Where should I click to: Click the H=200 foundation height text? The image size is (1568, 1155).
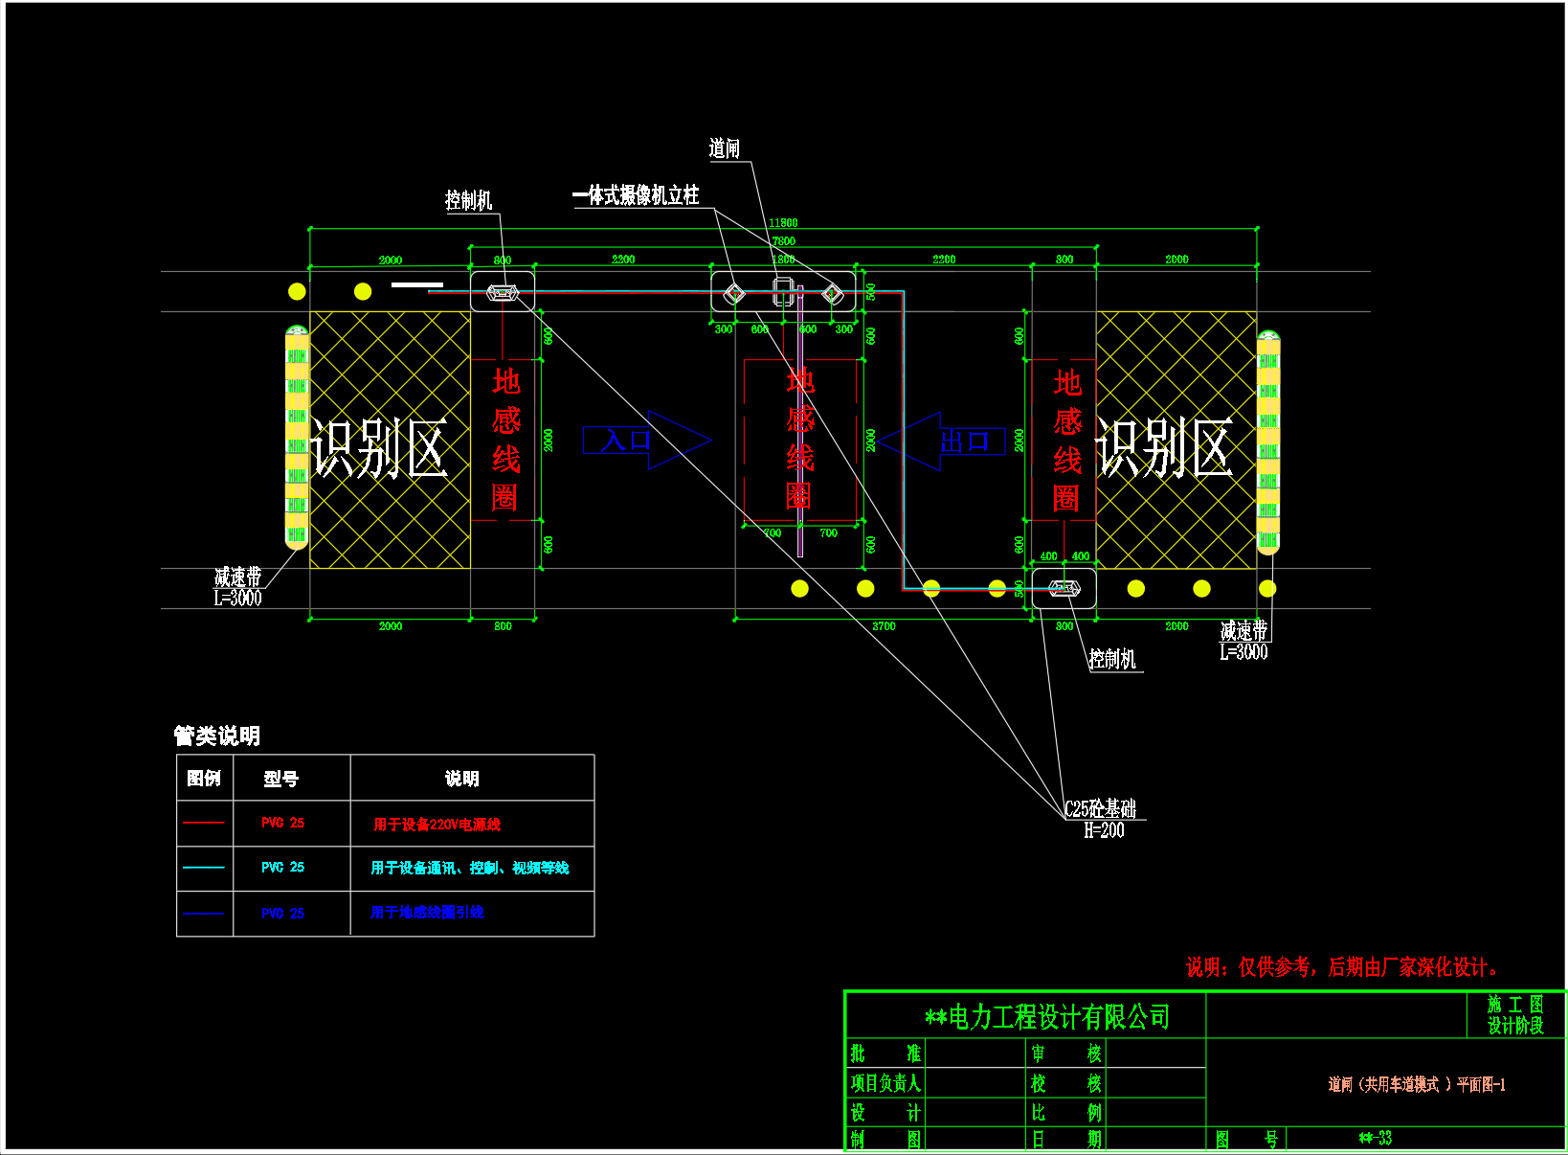click(x=1104, y=830)
